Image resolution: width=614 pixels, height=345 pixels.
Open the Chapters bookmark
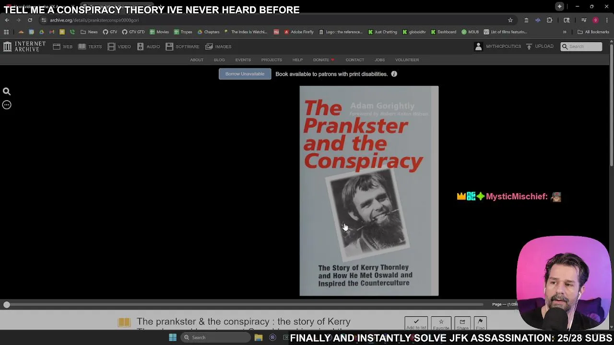208,32
